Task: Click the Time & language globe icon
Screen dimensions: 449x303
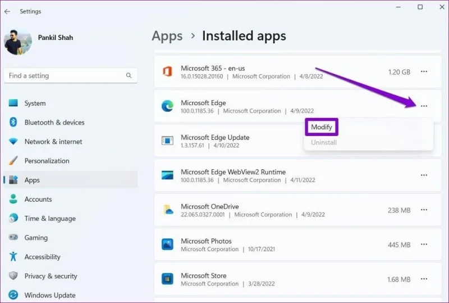Action: pyautogui.click(x=13, y=218)
